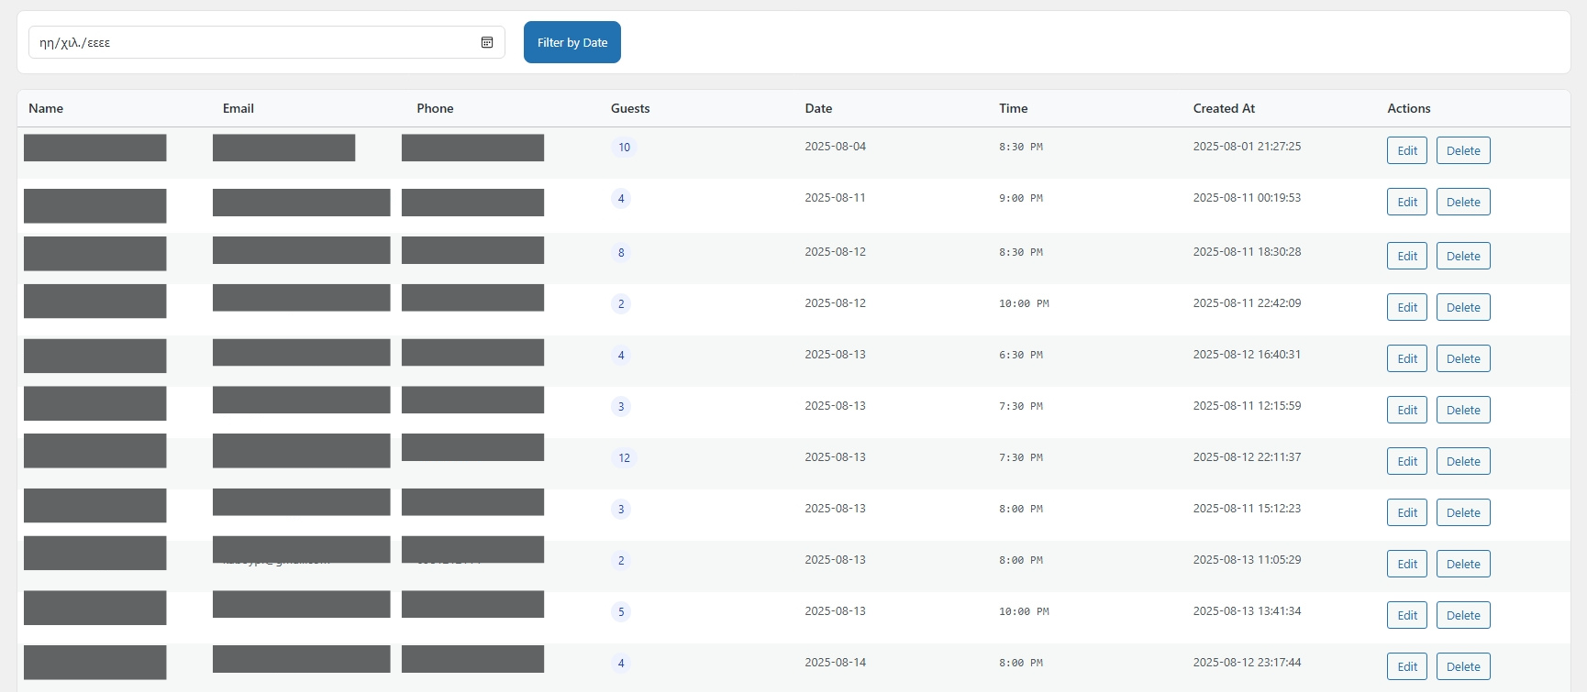Screen dimensions: 1587x692
Task: Click the Date column header
Action: [x=818, y=108]
